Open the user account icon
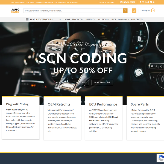Image resolution: width=164 pixels, height=164 pixels. click(x=134, y=11)
